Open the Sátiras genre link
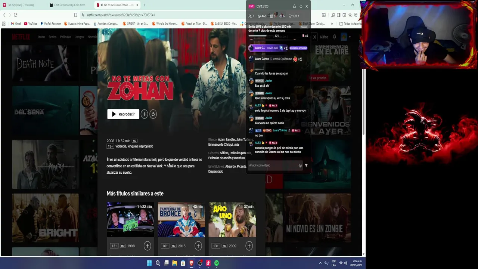The width and height of the screenshot is (478, 269). pos(224,153)
